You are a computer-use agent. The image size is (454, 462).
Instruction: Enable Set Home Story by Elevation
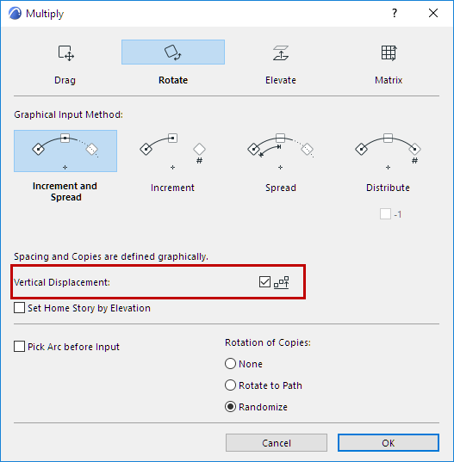pyautogui.click(x=20, y=308)
